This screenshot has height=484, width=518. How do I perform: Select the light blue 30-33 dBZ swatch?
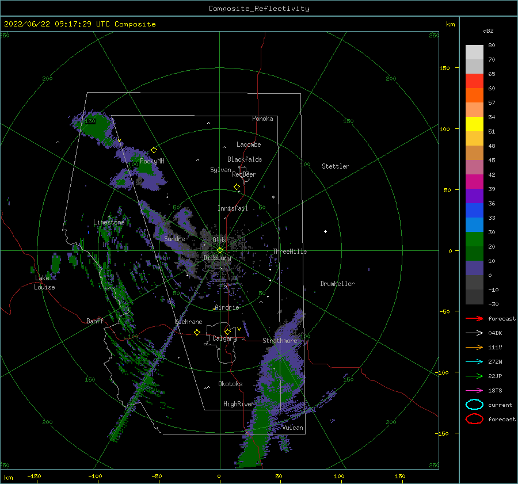pos(474,224)
